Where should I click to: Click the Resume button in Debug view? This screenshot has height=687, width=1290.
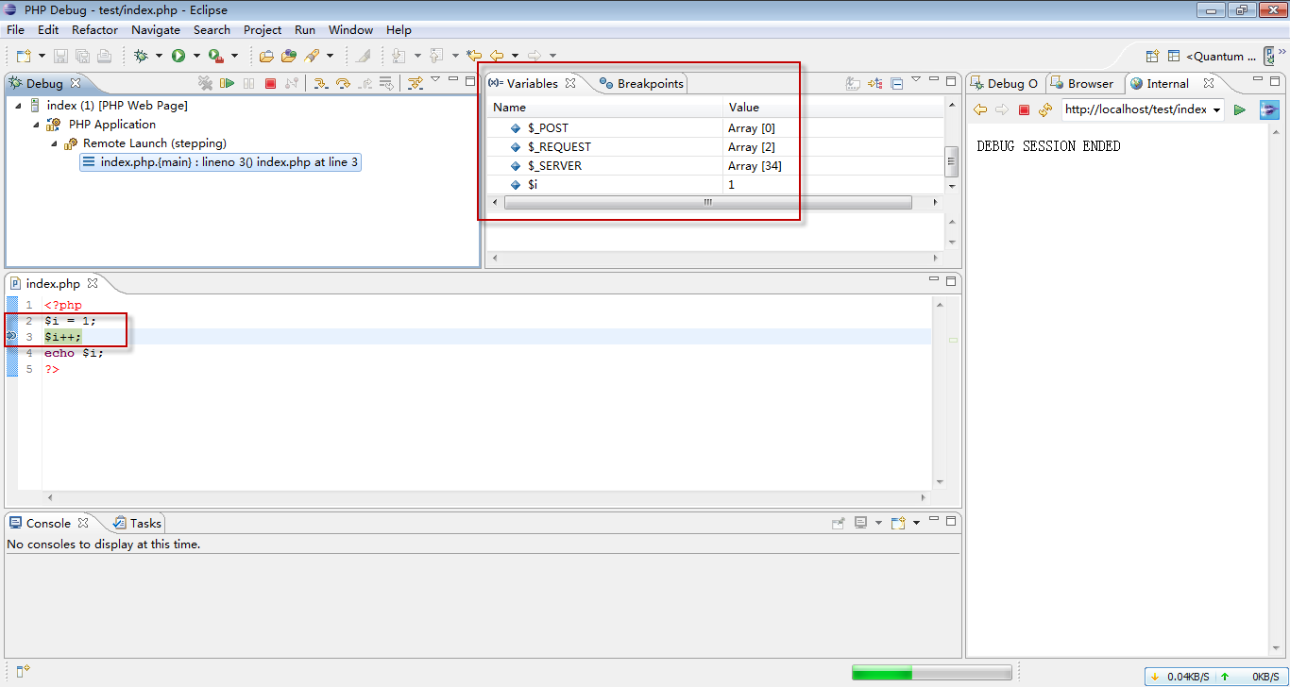227,84
